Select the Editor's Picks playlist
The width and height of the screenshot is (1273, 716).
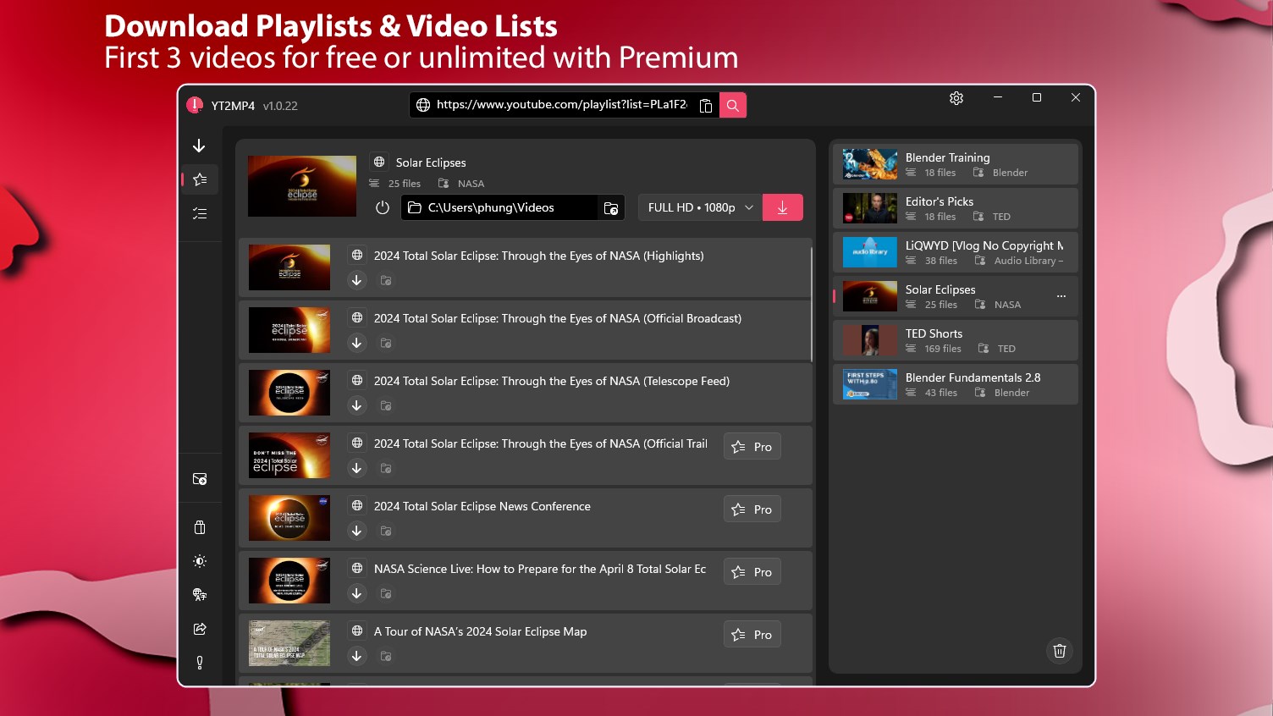coord(956,208)
